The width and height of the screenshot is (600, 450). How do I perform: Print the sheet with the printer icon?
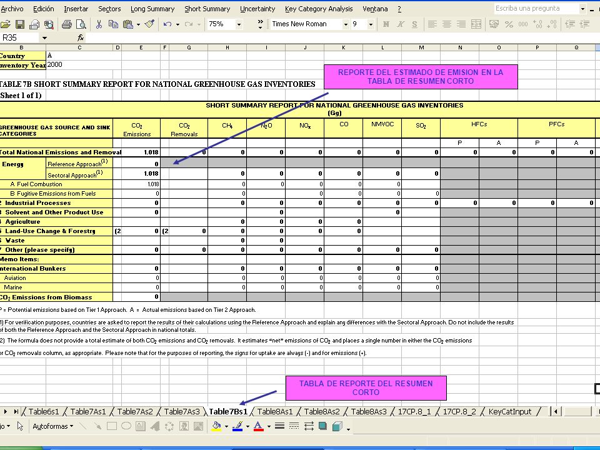67,24
